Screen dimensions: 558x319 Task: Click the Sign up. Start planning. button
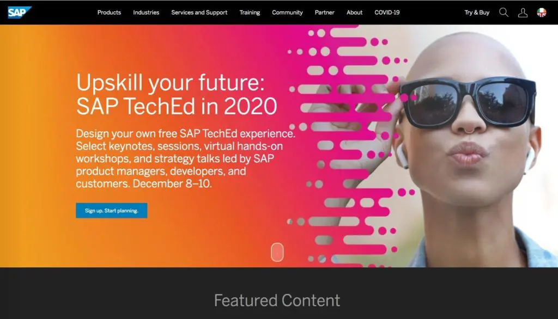pos(111,211)
